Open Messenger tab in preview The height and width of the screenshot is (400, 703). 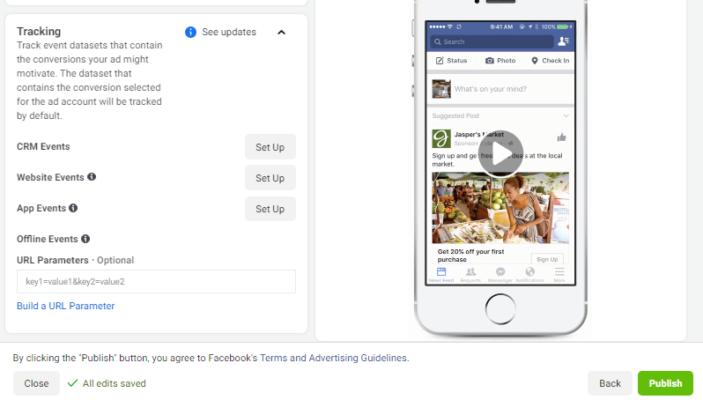point(500,274)
